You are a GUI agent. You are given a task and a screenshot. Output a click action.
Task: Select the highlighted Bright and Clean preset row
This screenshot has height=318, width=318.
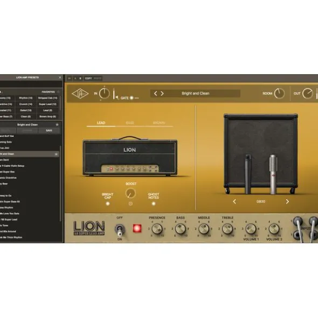[x=30, y=154]
